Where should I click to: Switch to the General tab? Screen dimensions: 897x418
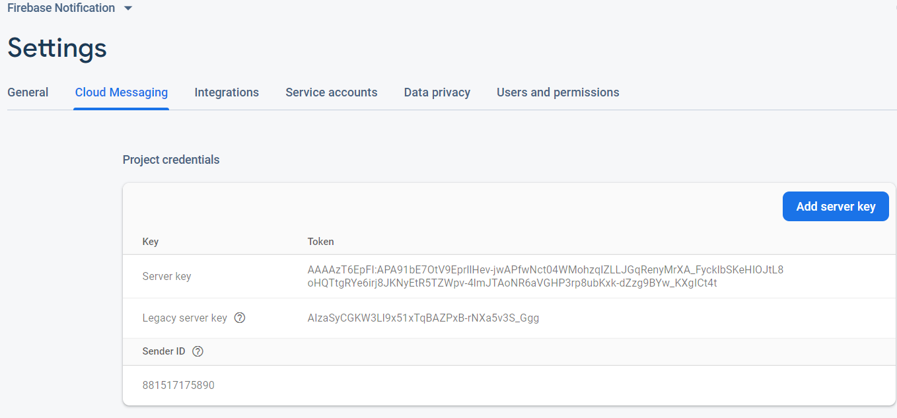pos(28,92)
